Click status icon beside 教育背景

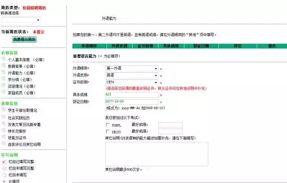pyautogui.click(x=3, y=65)
